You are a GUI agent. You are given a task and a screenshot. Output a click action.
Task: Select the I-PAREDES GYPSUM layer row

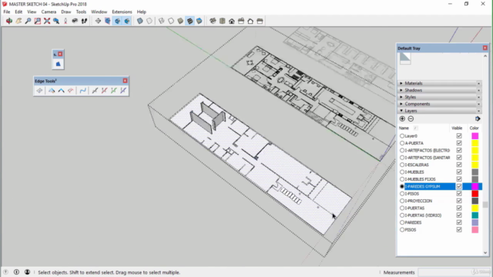point(440,186)
